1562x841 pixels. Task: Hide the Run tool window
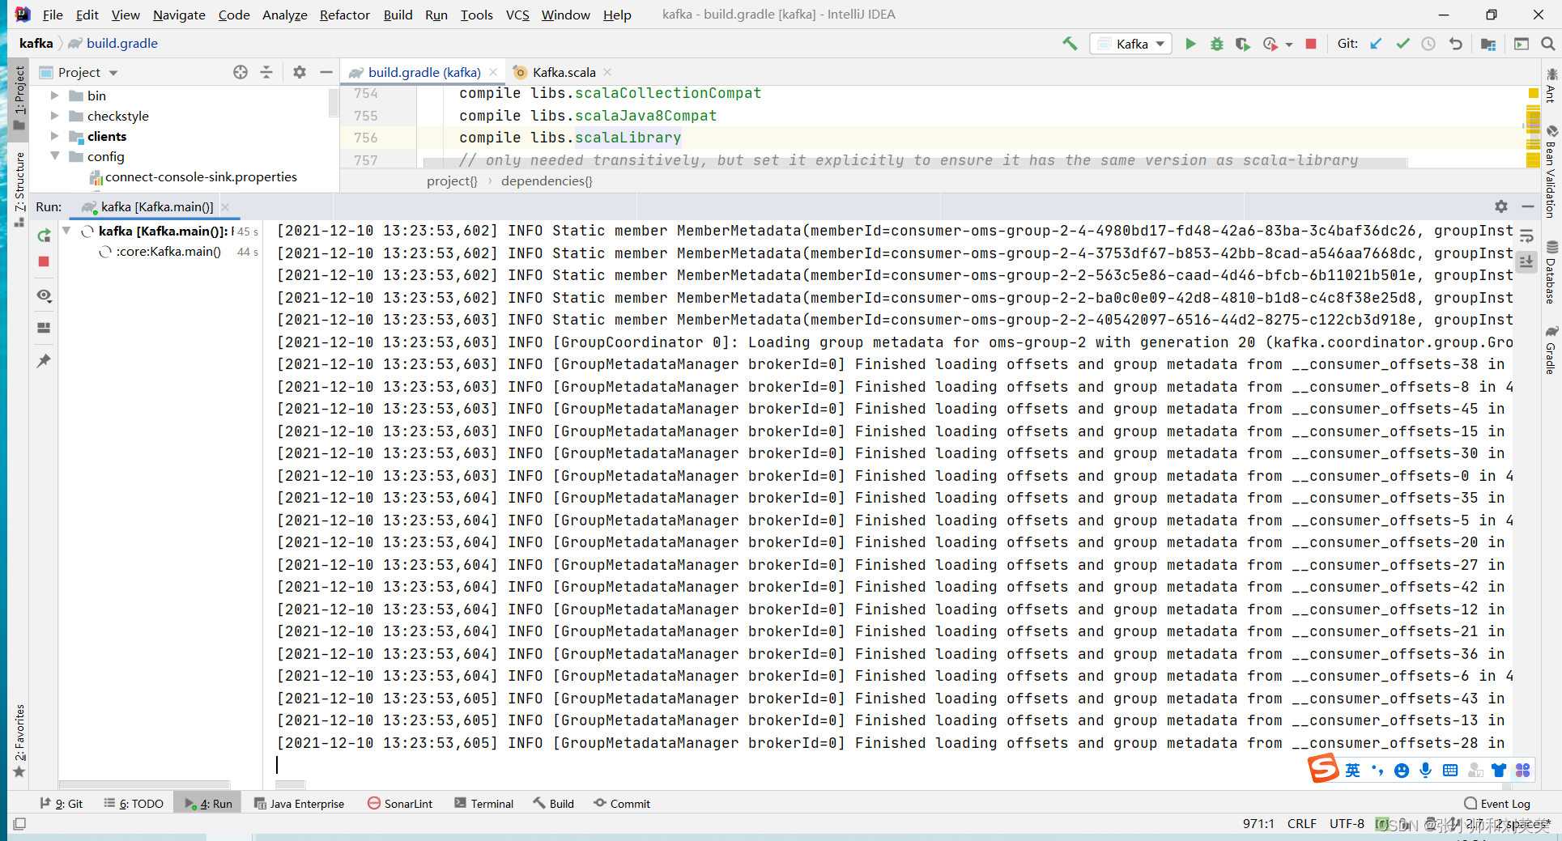1528,206
